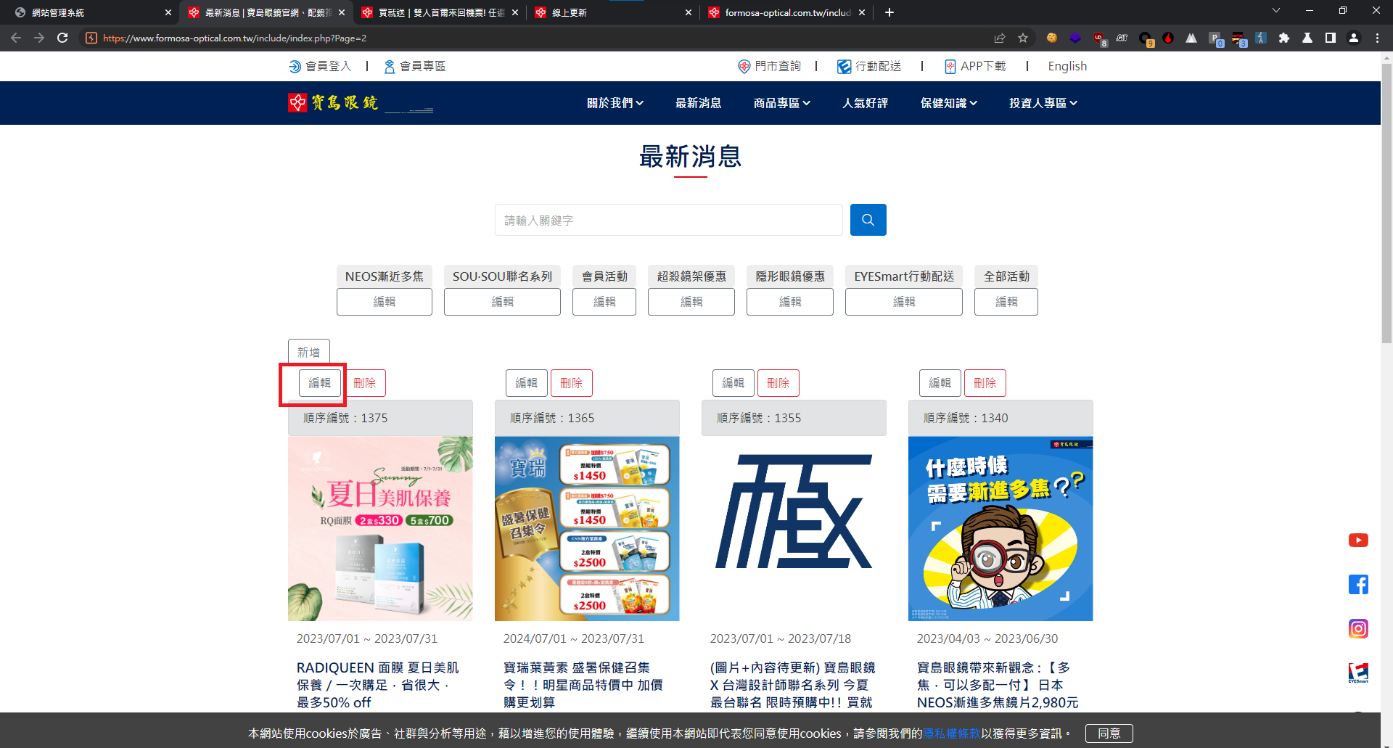Screen dimensions: 1393x748
Task: Open the 最新消息 nav item
Action: pos(698,103)
